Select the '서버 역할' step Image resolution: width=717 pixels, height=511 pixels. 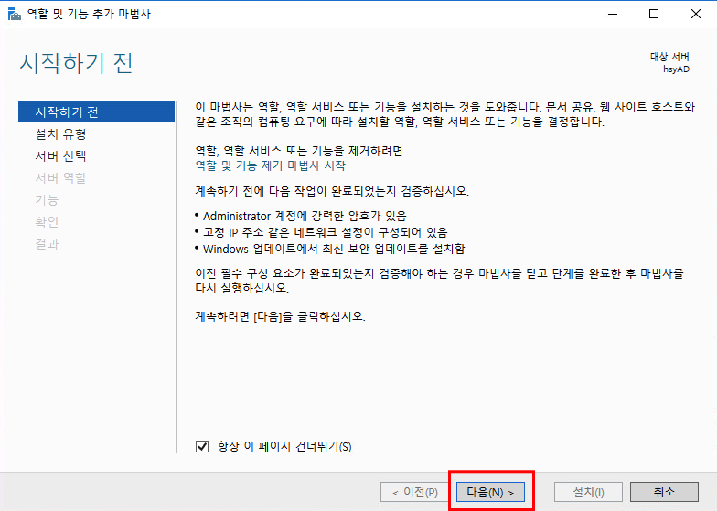(60, 177)
